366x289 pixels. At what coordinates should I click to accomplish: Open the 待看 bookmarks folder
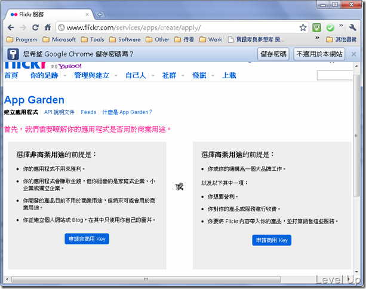(x=184, y=39)
